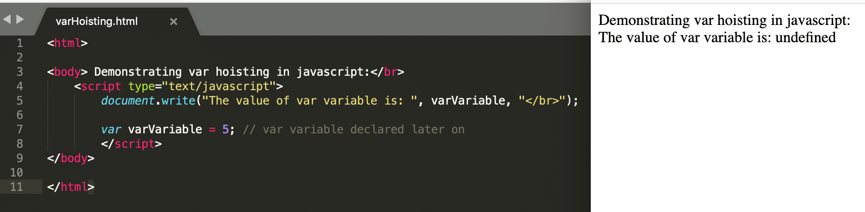Select the varHoisting.html tab

coord(97,22)
